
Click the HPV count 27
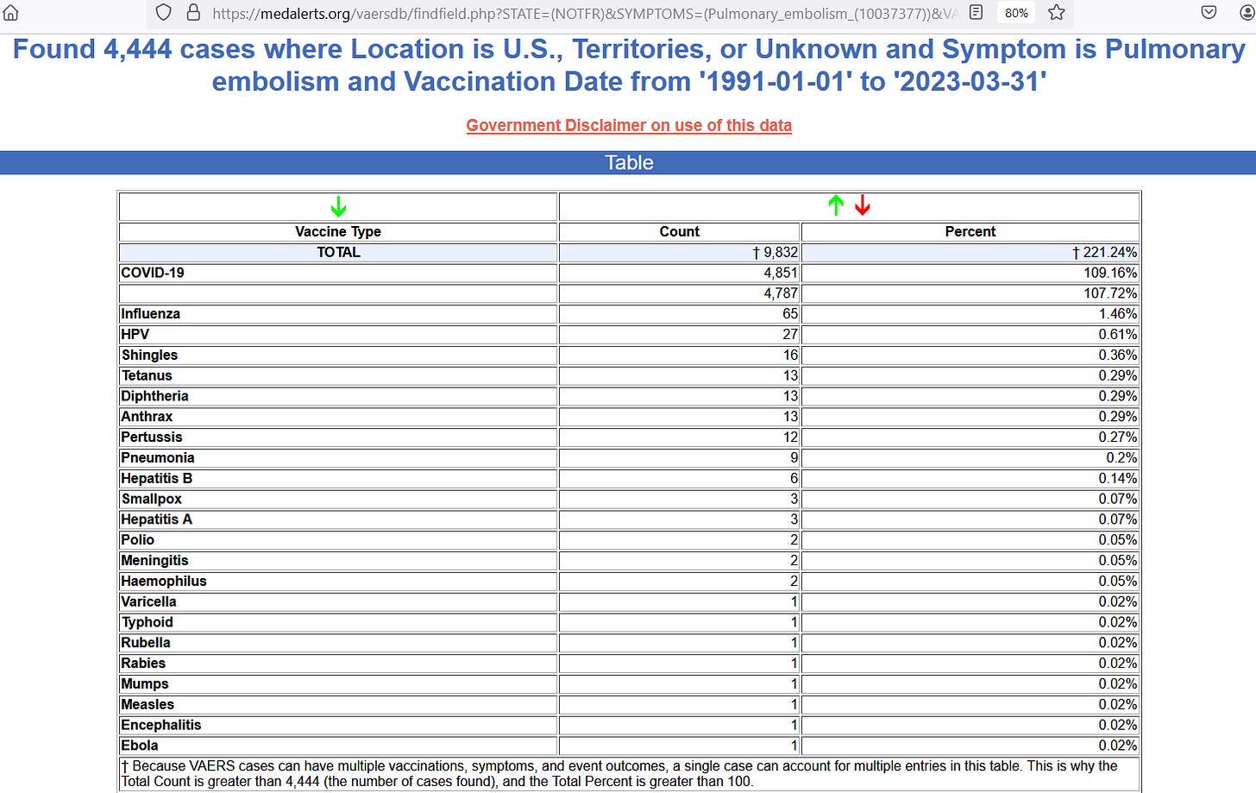pos(790,335)
